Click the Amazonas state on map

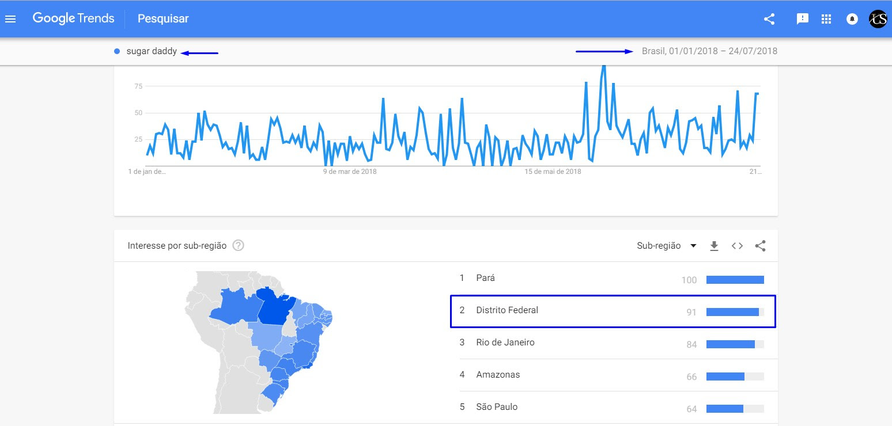[235, 306]
